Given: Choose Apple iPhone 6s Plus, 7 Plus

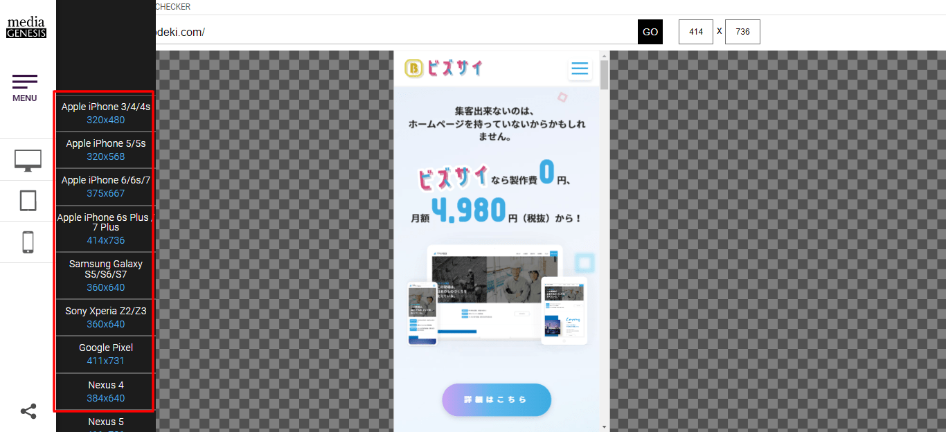Looking at the screenshot, I should [106, 228].
